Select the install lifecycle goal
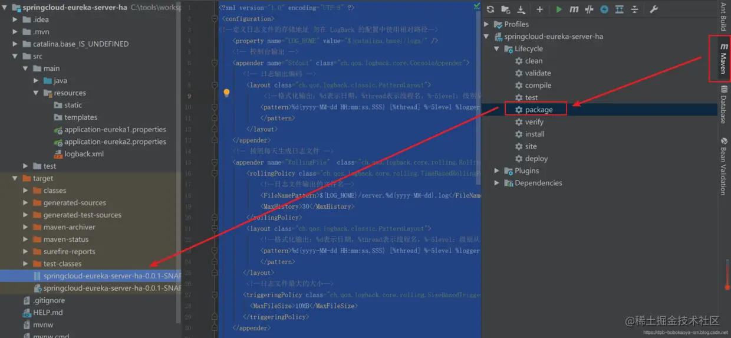731x338 pixels. (x=529, y=134)
